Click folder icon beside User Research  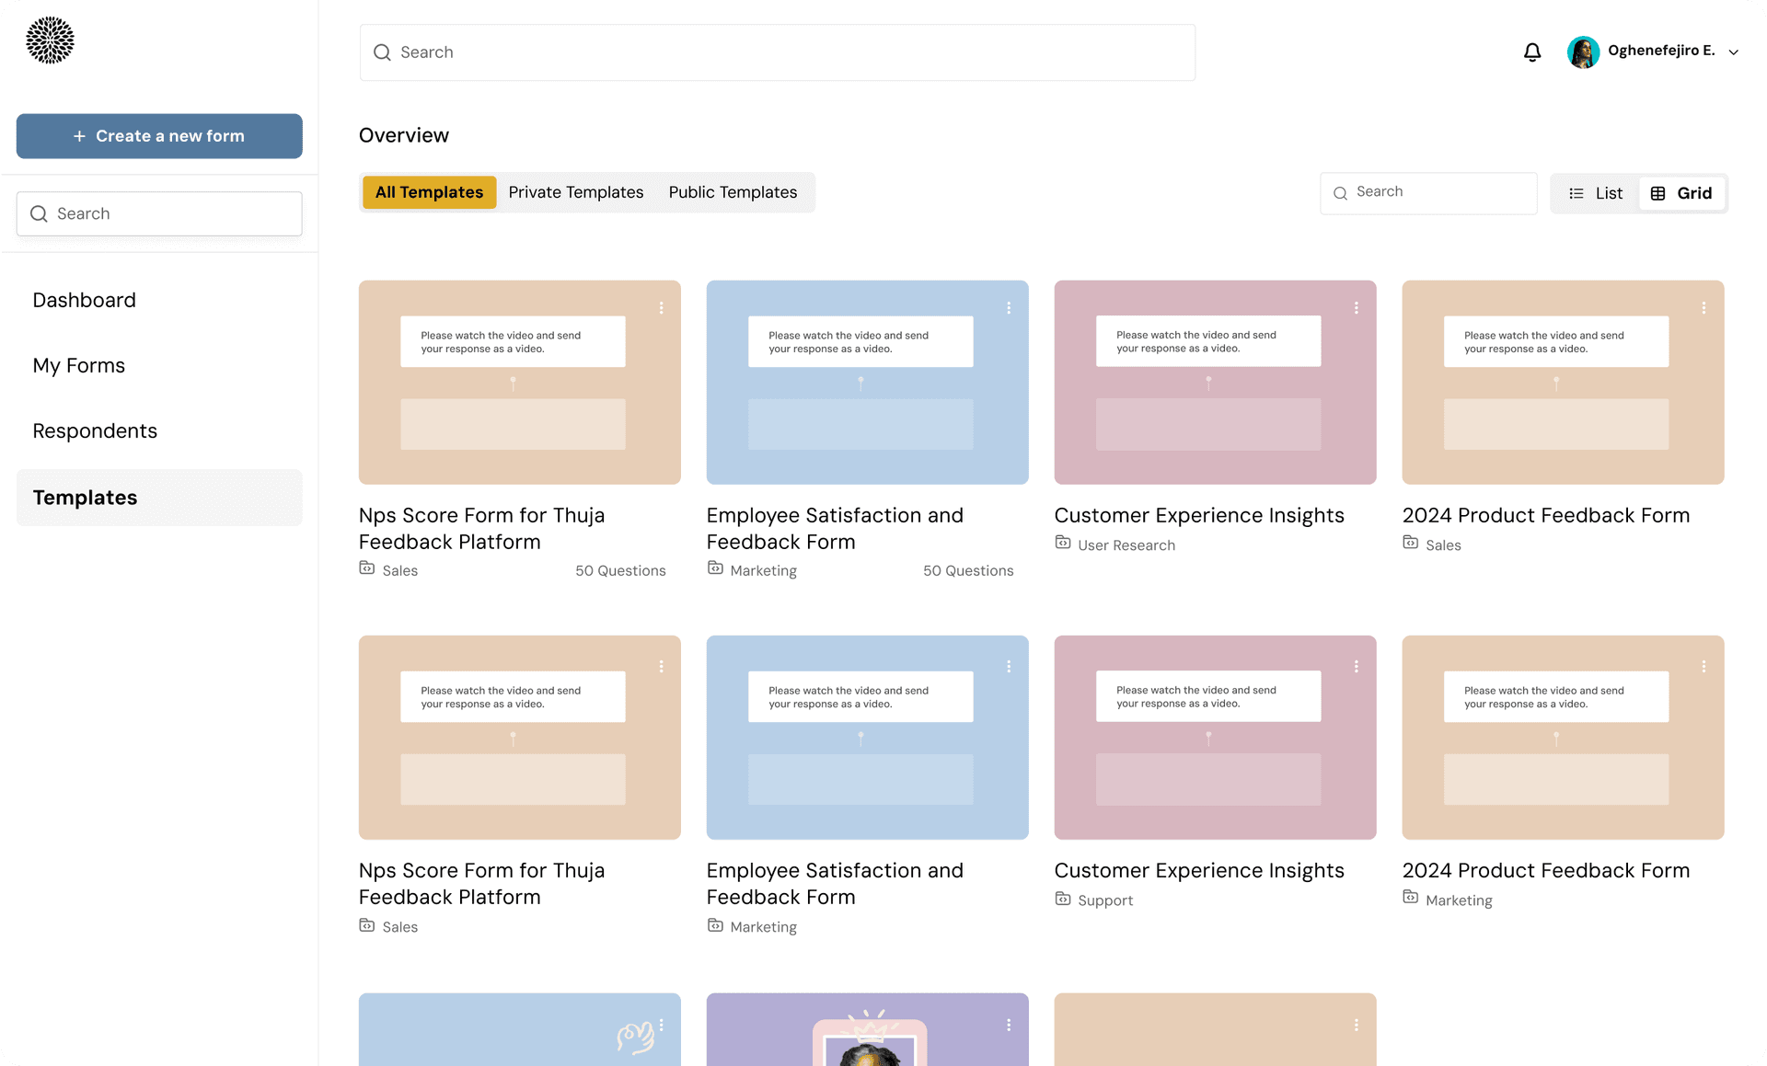[x=1063, y=543]
